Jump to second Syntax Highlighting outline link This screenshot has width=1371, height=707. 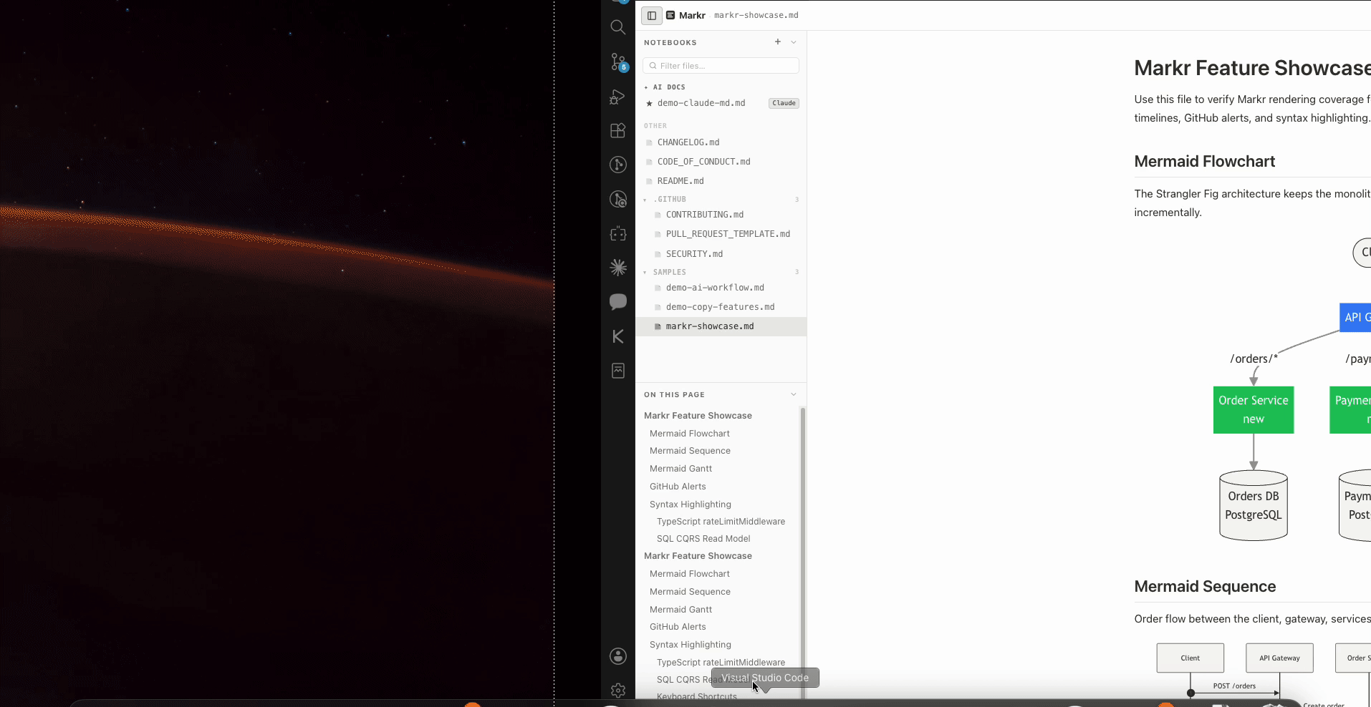[691, 645]
